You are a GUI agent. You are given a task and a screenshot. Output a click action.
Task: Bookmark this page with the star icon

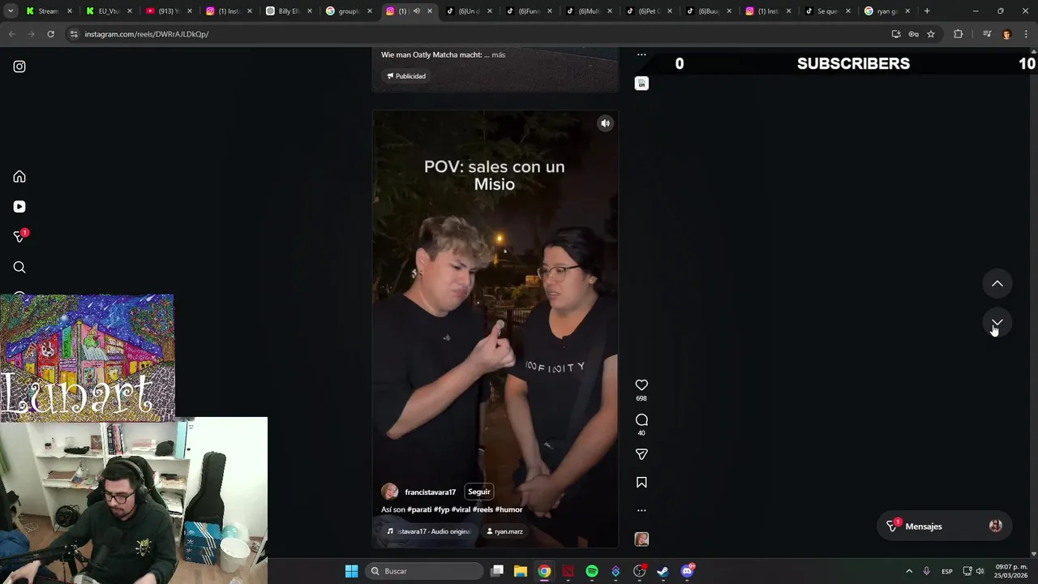click(x=931, y=34)
